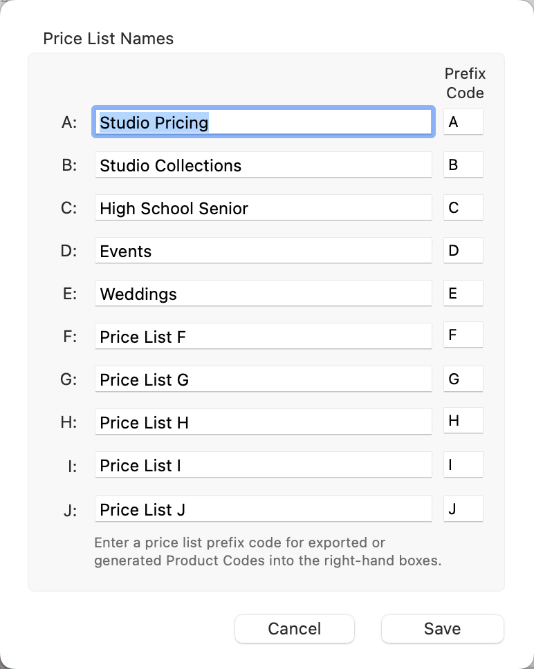This screenshot has width=534, height=669.
Task: Focus the Events price list field
Action: [x=263, y=251]
